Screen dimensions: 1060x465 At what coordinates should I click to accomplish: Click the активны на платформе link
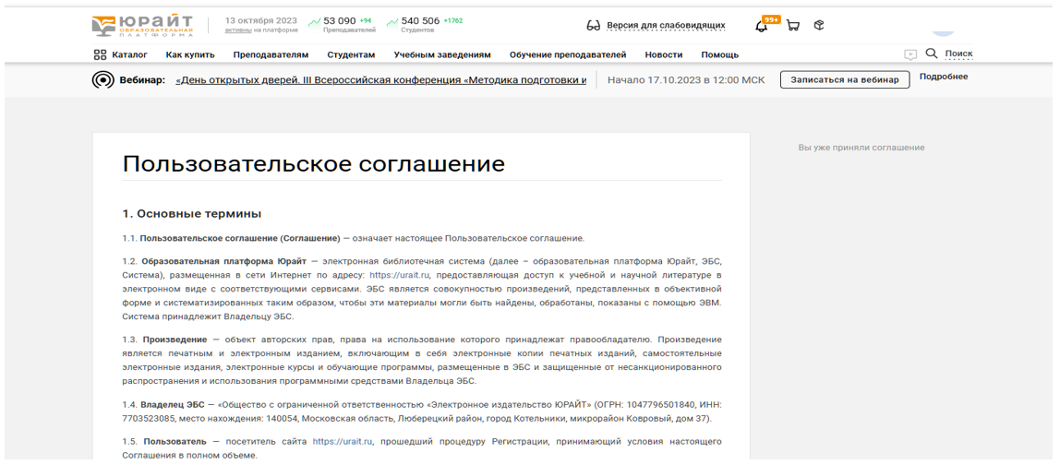pyautogui.click(x=261, y=30)
